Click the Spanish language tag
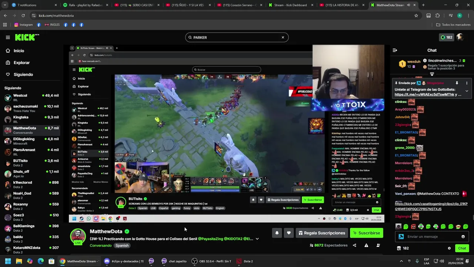This screenshot has height=267, width=474. (122, 245)
